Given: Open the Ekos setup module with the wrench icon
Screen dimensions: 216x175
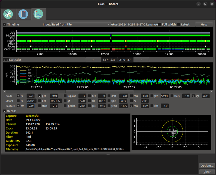Looking at the screenshot, I should tap(8, 14).
